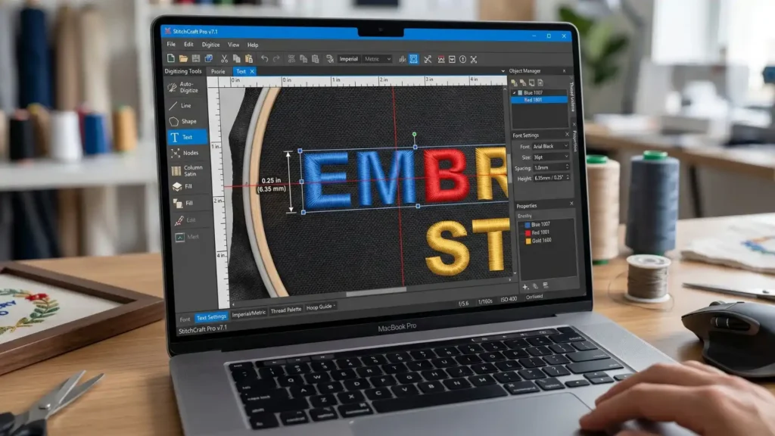The height and width of the screenshot is (436, 775).
Task: Click the red frame toolbar icon
Action: (x=441, y=59)
